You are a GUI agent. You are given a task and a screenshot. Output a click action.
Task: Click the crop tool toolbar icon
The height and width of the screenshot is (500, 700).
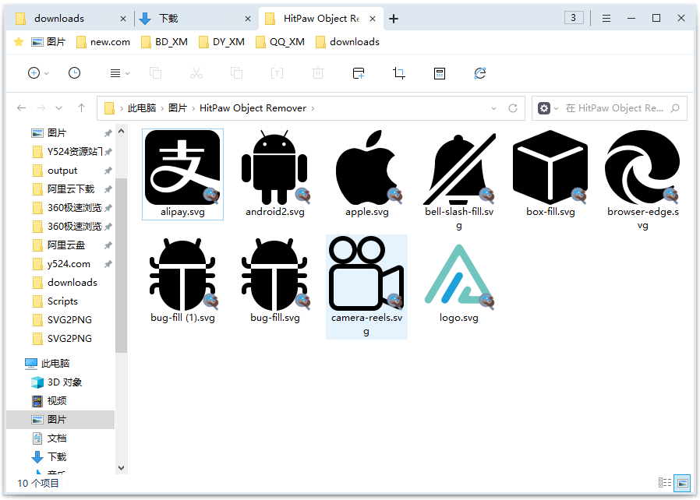click(399, 73)
